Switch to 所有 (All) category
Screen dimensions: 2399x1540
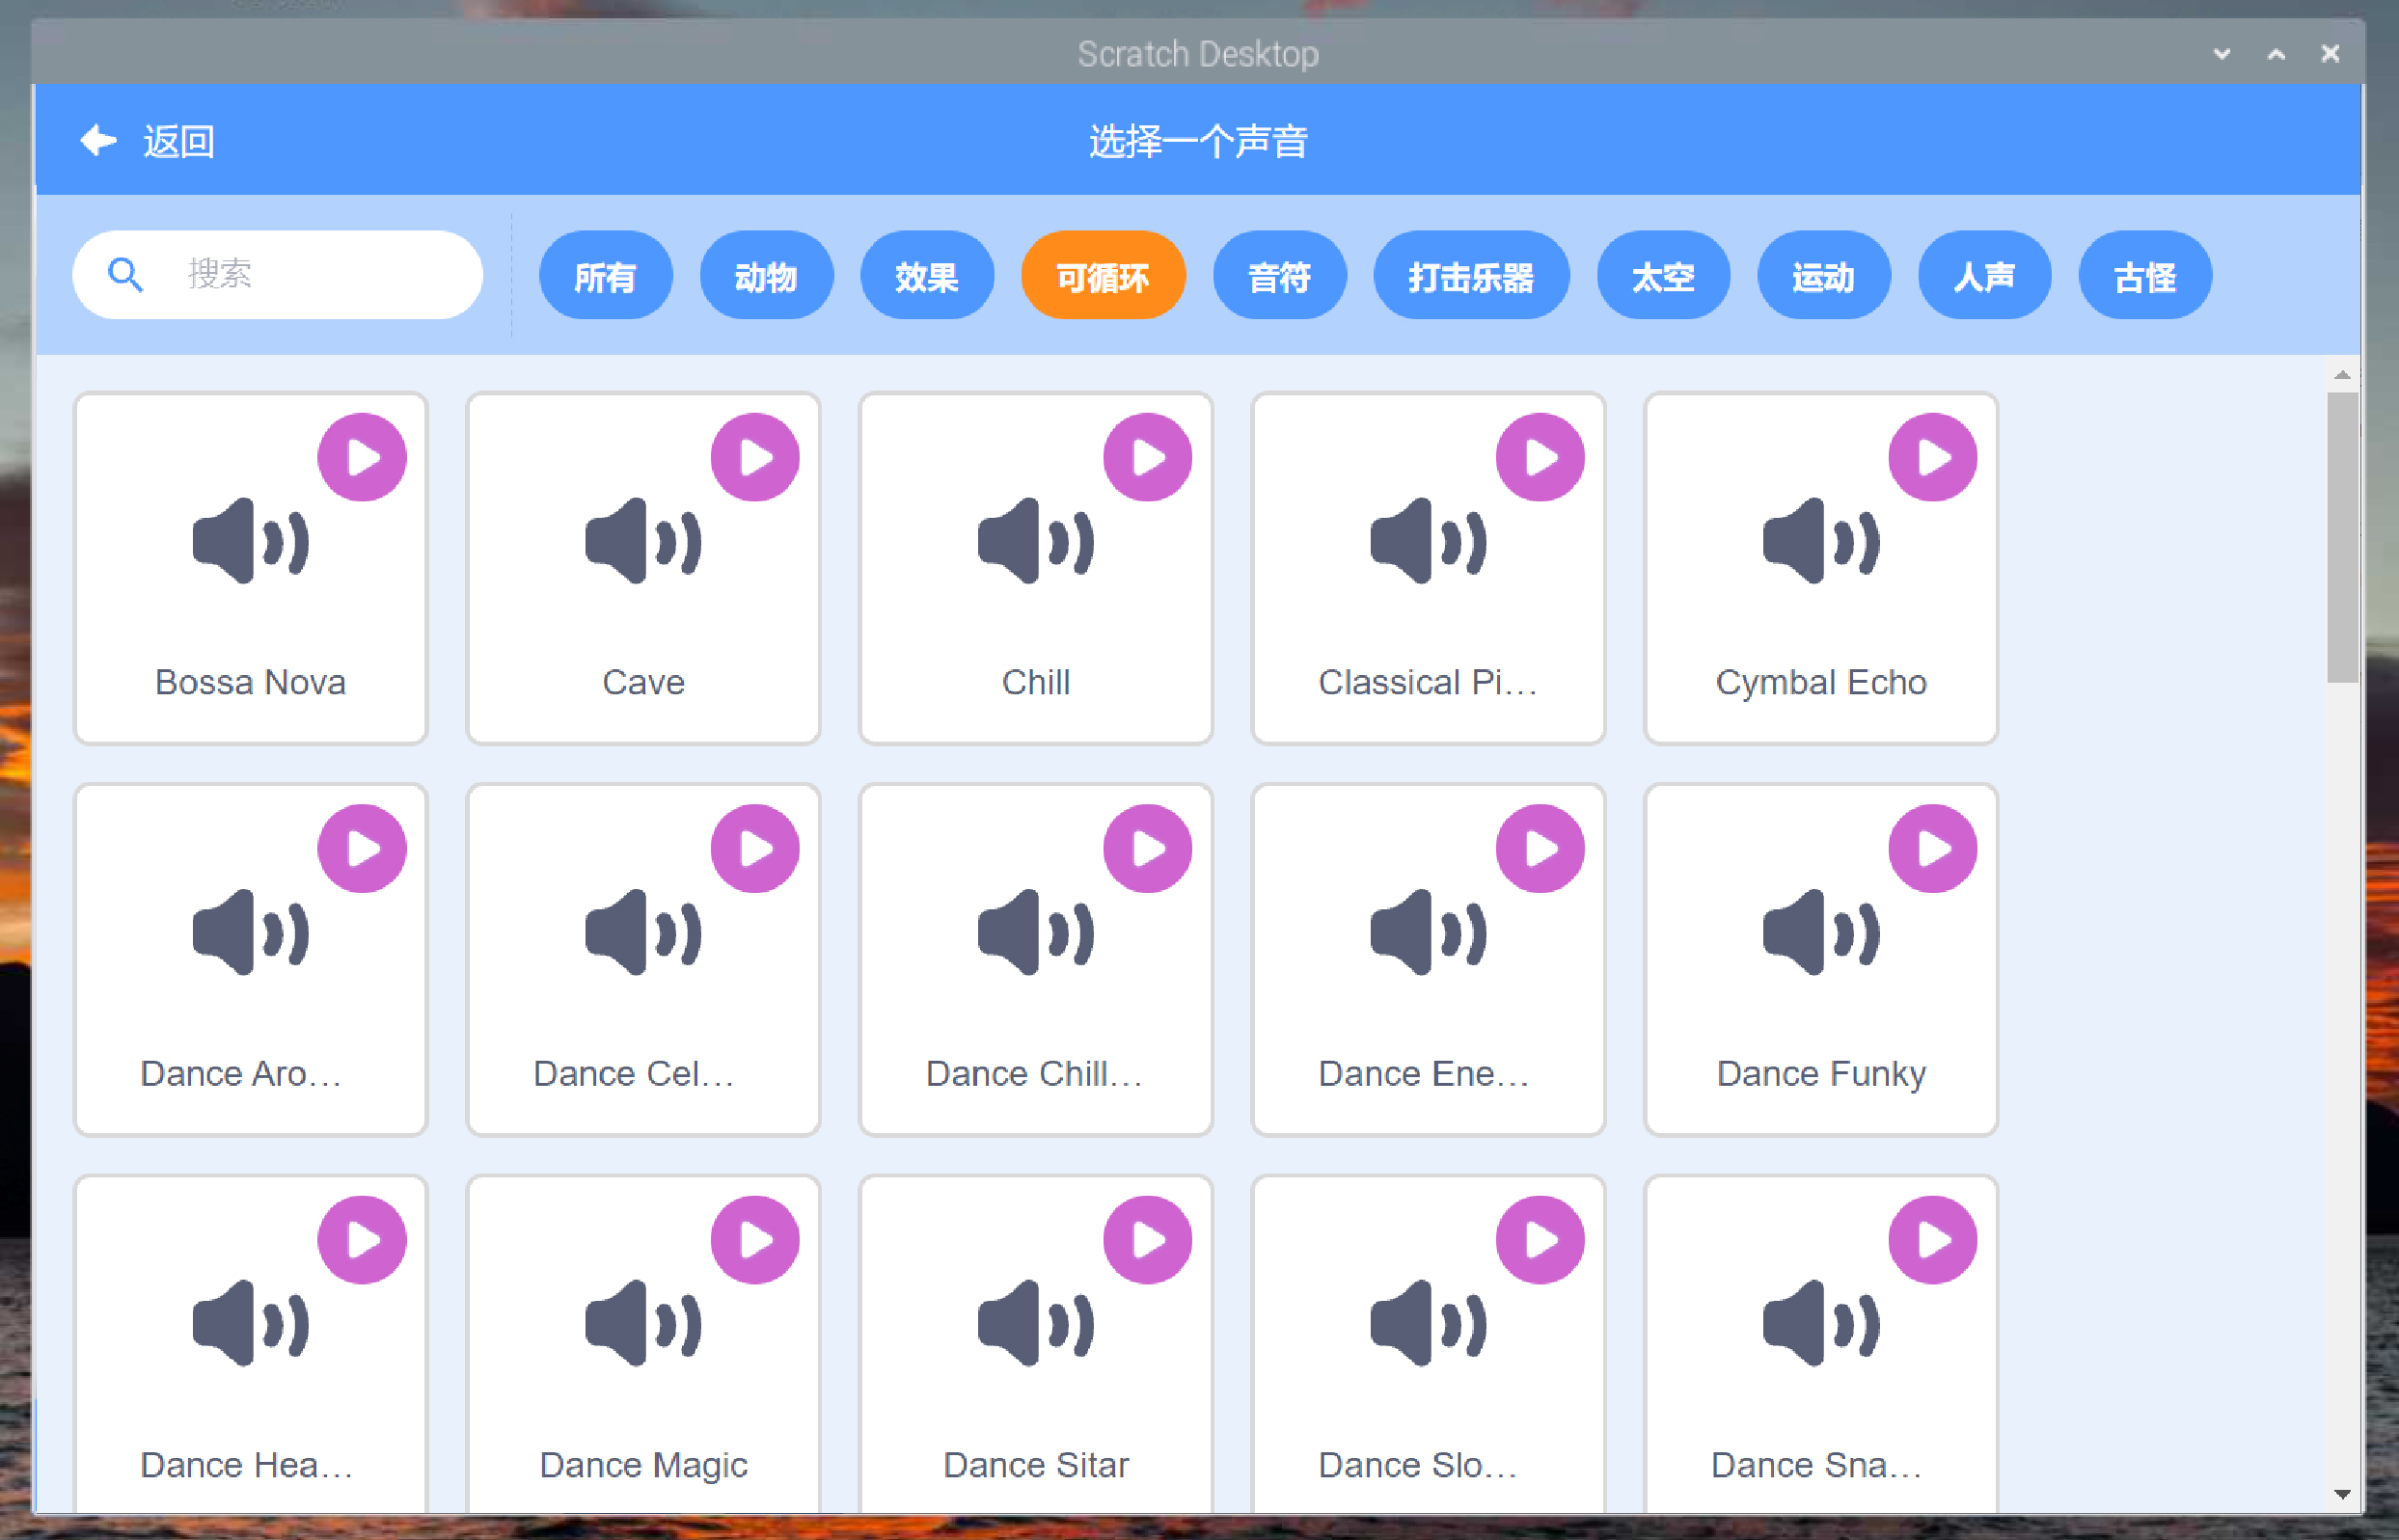coord(605,276)
